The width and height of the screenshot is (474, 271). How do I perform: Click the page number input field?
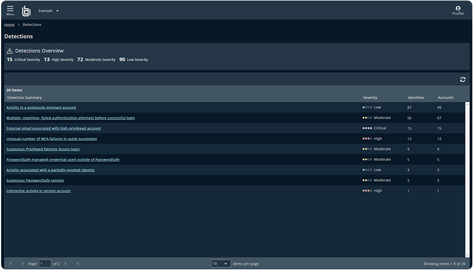pos(45,263)
